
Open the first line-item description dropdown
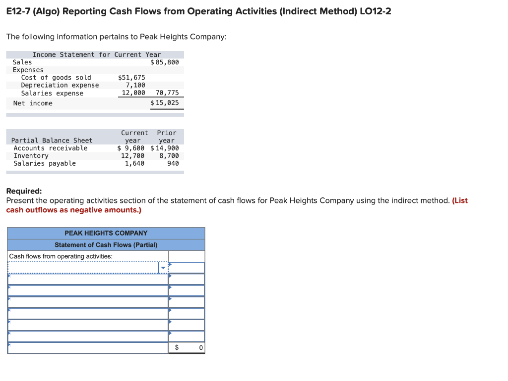[x=87, y=267]
